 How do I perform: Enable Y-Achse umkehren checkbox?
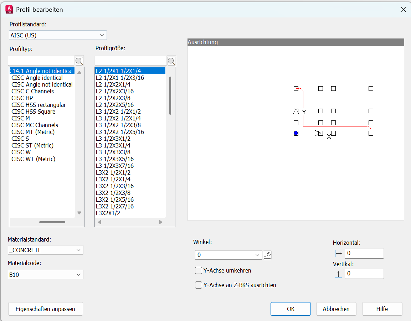point(199,270)
